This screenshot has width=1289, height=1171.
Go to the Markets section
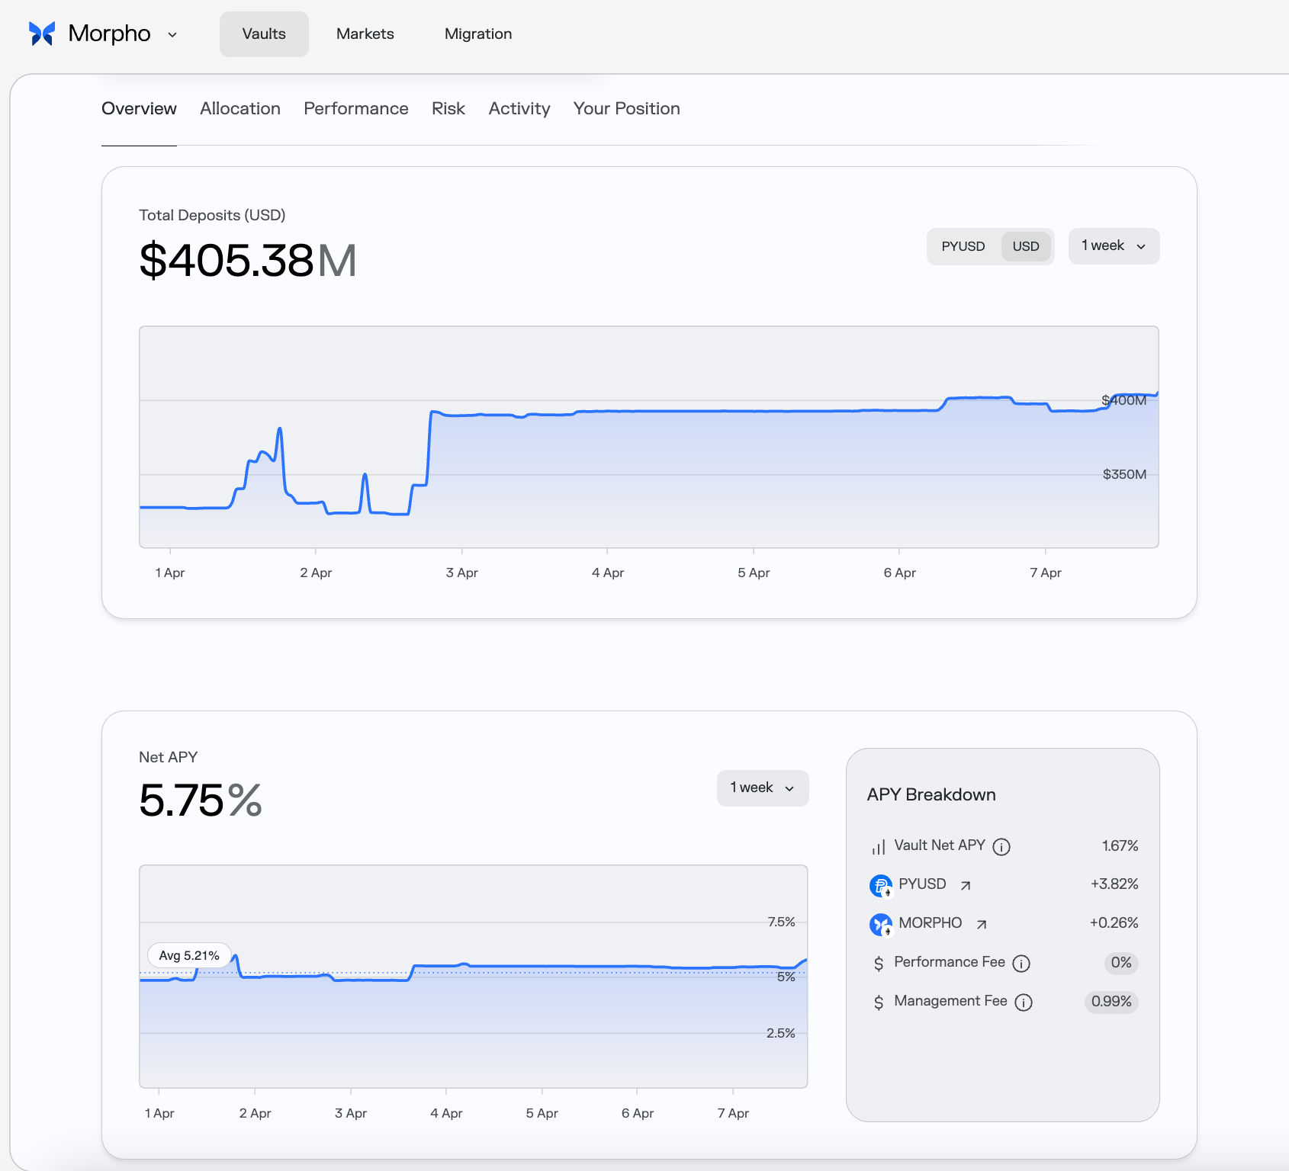point(365,34)
